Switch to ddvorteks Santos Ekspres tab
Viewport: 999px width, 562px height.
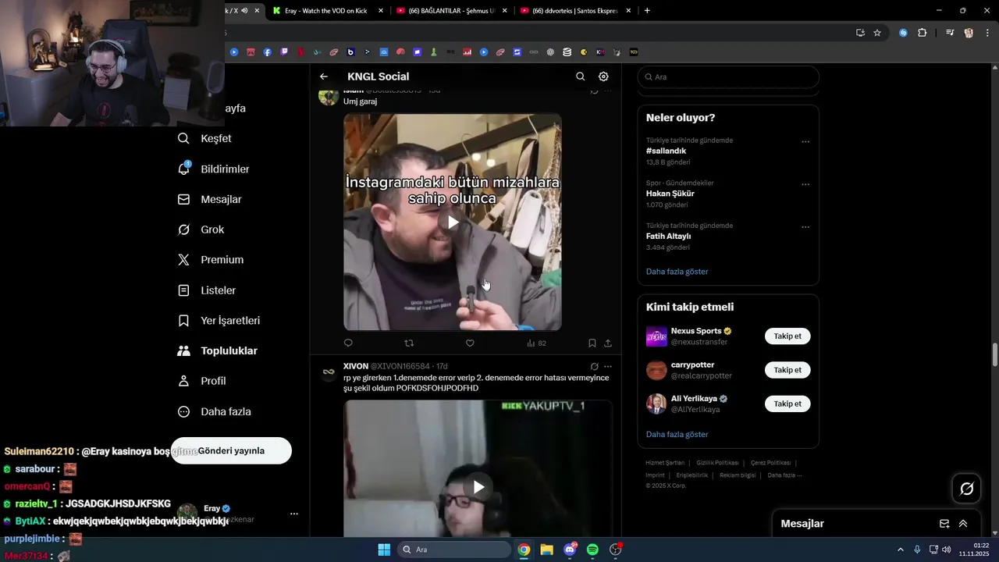(575, 11)
